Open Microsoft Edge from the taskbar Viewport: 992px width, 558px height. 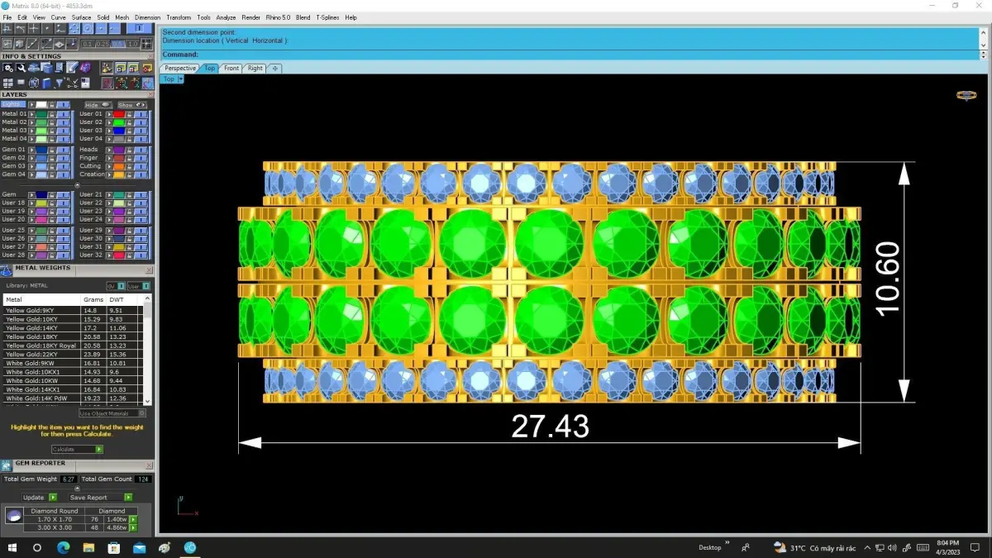63,547
